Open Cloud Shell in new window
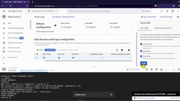180x101 pixels. [x=179, y=69]
